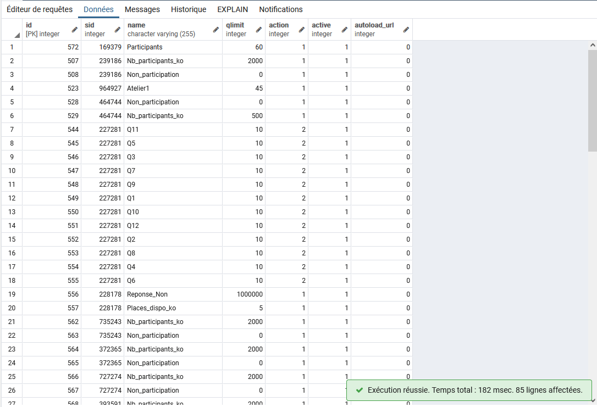Click the name column header
Viewport: 597px width, 407px height.
click(168, 30)
